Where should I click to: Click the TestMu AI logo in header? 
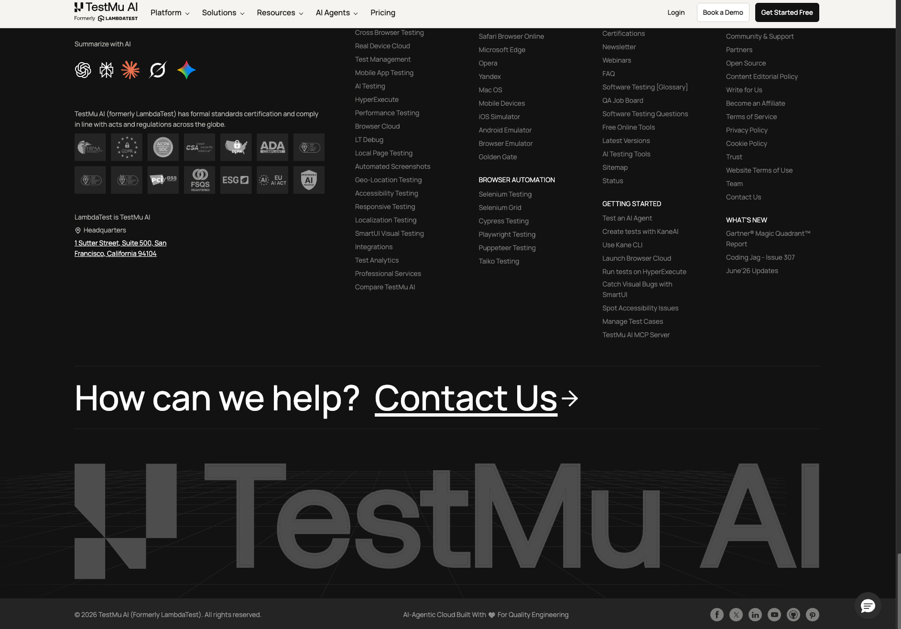[106, 12]
